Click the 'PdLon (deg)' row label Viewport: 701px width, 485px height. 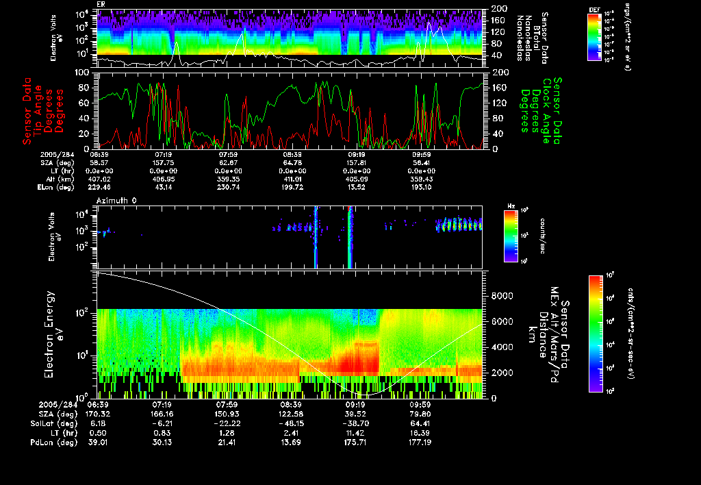click(x=53, y=442)
